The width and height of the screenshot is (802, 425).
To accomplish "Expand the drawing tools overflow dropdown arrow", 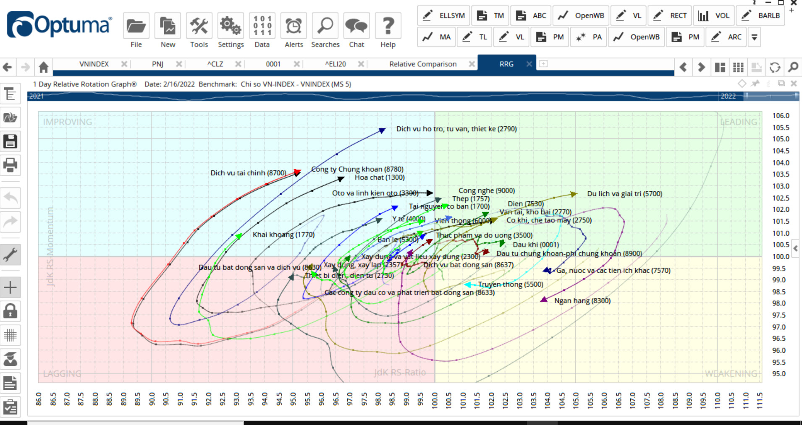I will pyautogui.click(x=754, y=37).
